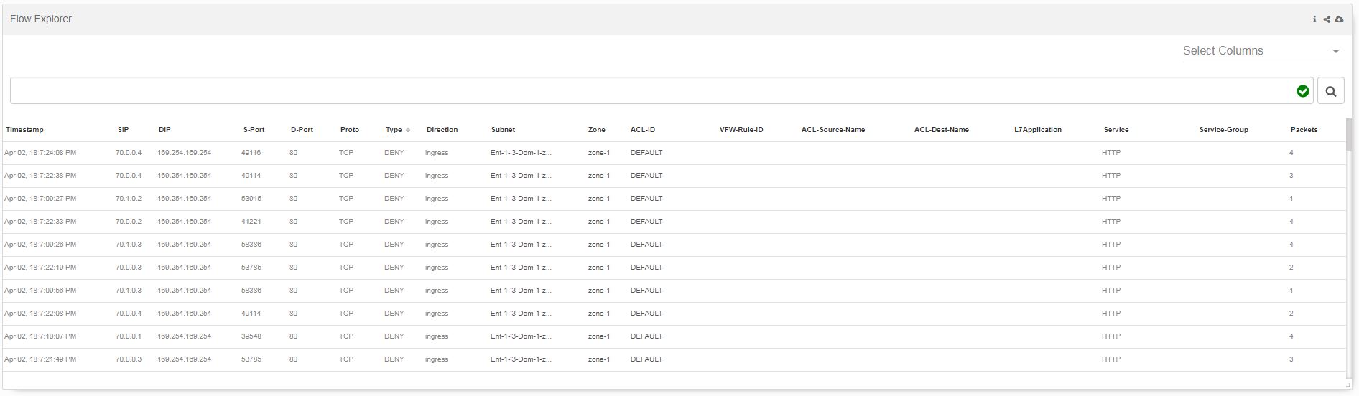Toggle the sort arrow beside Type header
This screenshot has width=1359, height=396.
click(408, 130)
